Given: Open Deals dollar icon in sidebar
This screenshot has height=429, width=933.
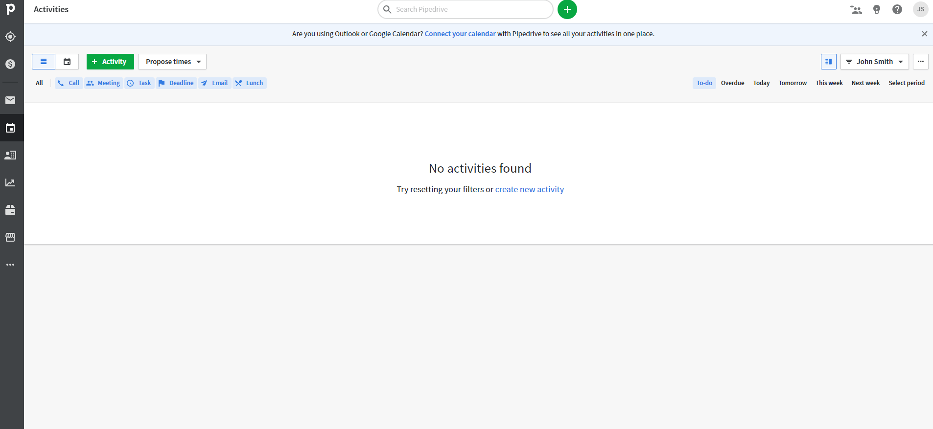Looking at the screenshot, I should (x=10, y=64).
